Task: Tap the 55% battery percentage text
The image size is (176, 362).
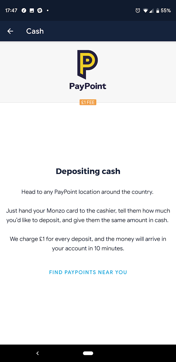Action: tap(166, 11)
